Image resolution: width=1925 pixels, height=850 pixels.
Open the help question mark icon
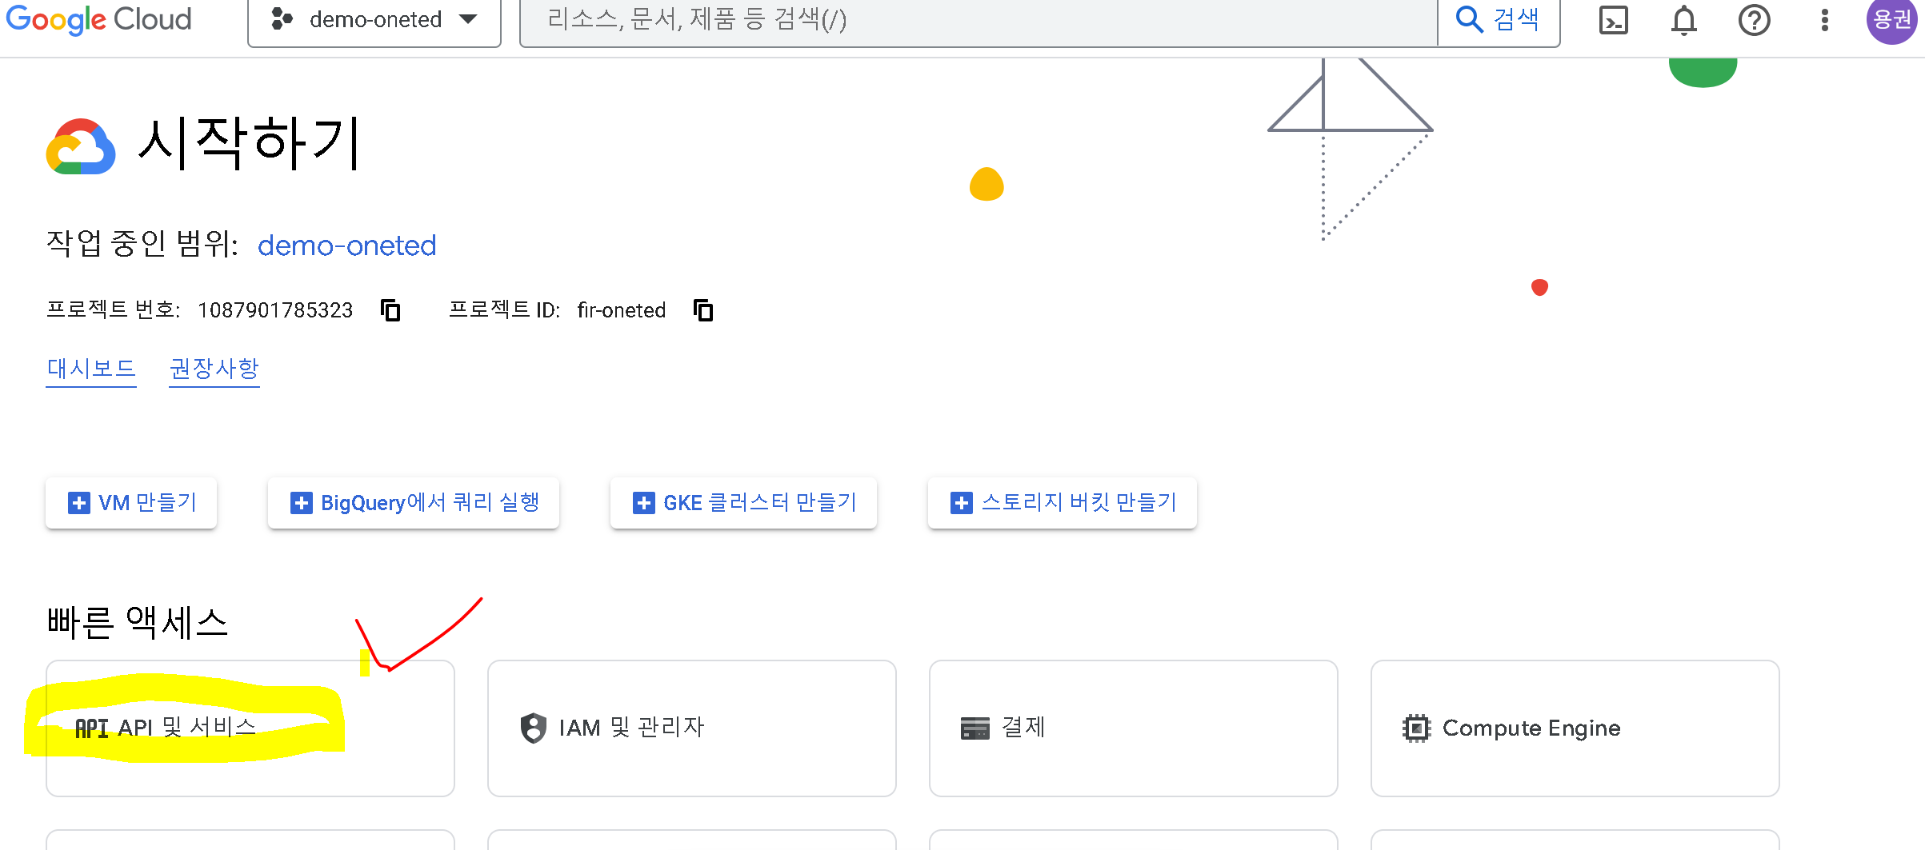click(x=1754, y=20)
